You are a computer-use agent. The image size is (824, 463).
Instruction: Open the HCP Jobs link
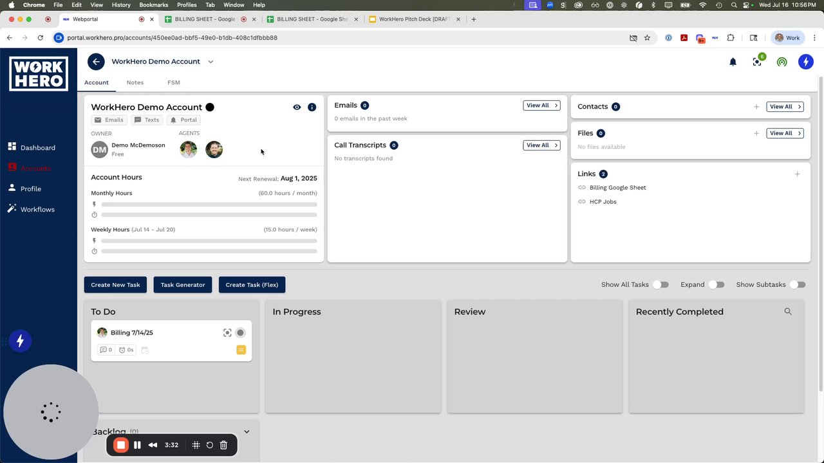click(603, 202)
